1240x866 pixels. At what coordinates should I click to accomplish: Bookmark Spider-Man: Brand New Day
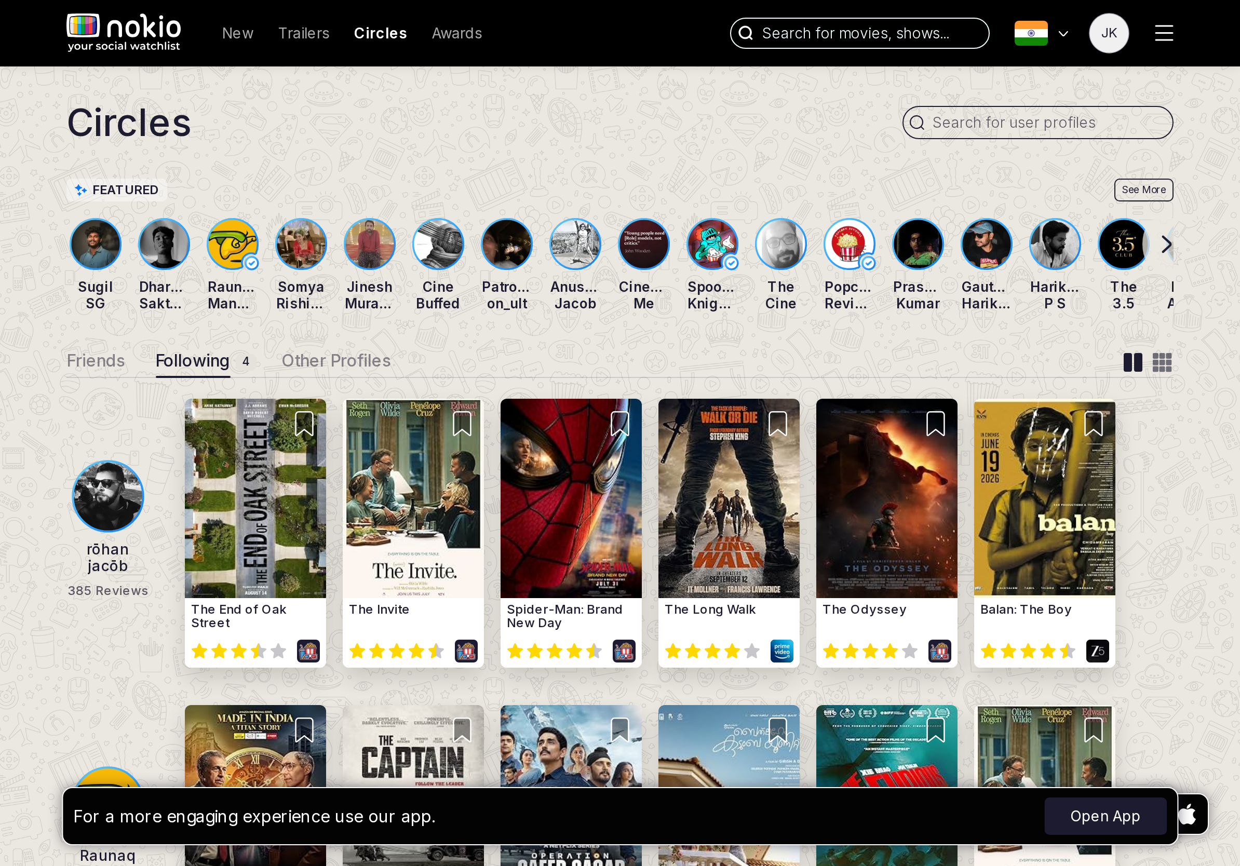click(619, 424)
